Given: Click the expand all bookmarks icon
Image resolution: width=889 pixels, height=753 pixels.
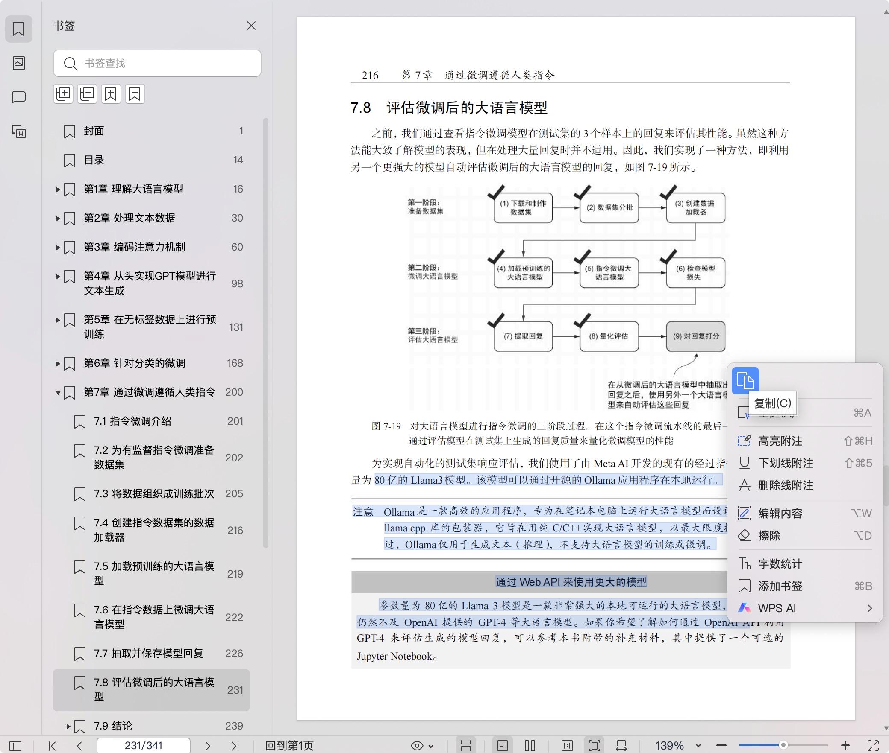Looking at the screenshot, I should point(63,94).
